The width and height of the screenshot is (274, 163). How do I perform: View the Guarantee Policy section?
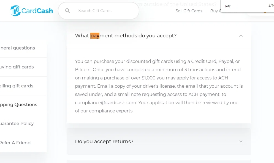click(17, 123)
